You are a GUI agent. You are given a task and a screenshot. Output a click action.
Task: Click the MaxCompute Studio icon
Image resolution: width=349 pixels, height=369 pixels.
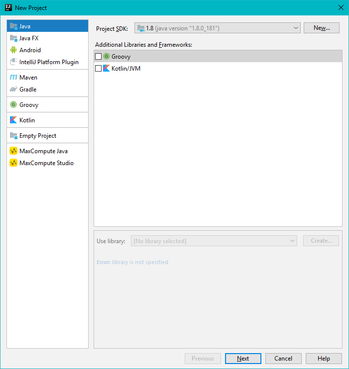[x=13, y=163]
